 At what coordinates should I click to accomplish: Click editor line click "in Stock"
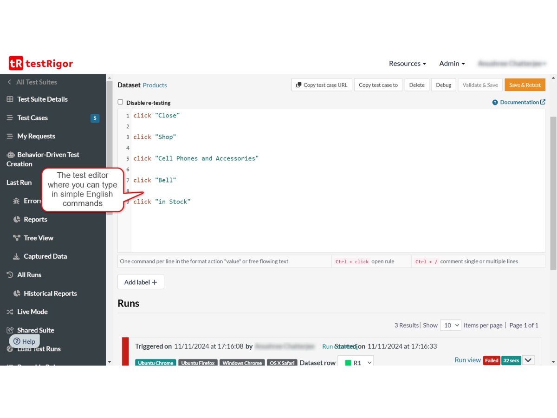pyautogui.click(x=162, y=202)
